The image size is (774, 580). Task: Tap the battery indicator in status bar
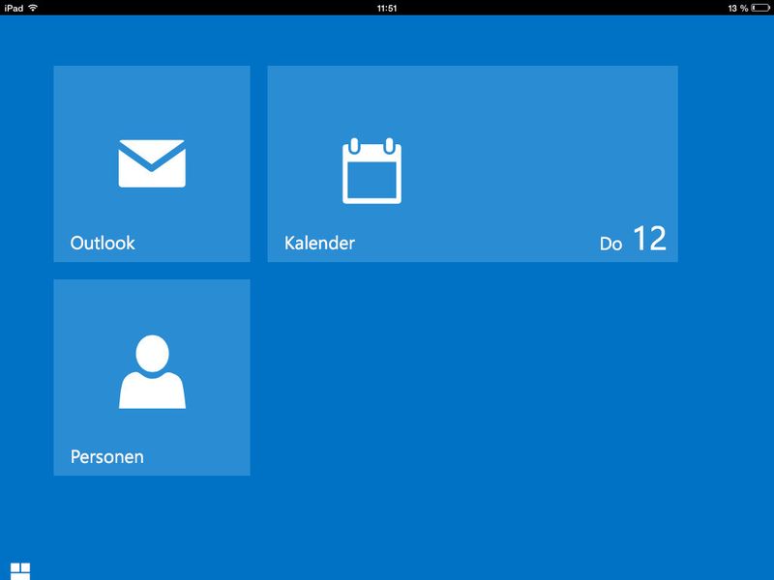(760, 8)
